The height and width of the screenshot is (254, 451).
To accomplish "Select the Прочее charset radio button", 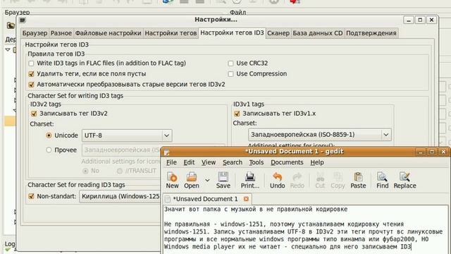I will [49, 150].
